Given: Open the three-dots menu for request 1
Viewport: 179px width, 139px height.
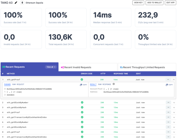Looking at the screenshot, I should (168, 79).
